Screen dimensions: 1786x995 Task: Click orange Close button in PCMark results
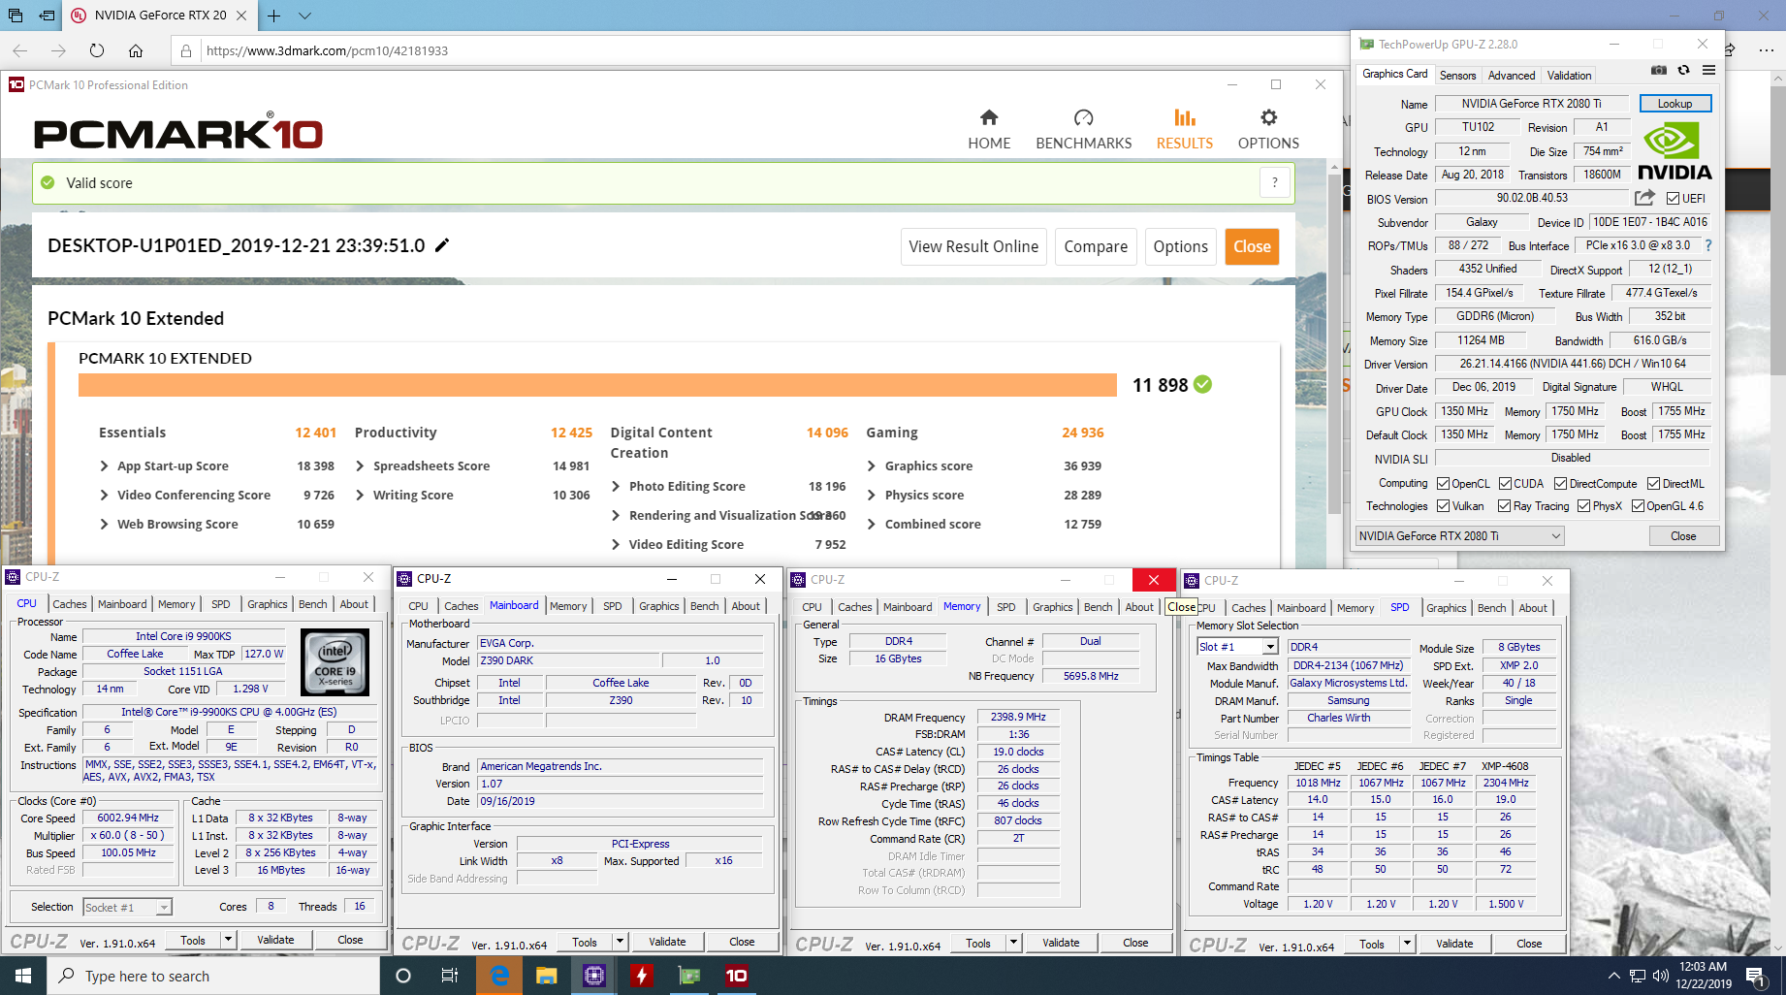[1252, 246]
